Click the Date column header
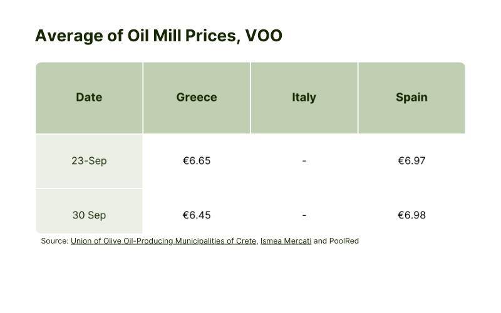501x313 pixels. [89, 98]
